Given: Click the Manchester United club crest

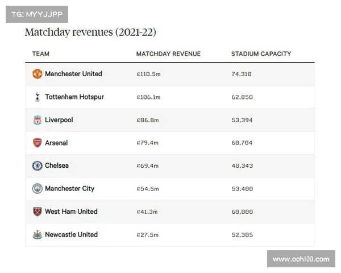Looking at the screenshot, I should (x=38, y=74).
